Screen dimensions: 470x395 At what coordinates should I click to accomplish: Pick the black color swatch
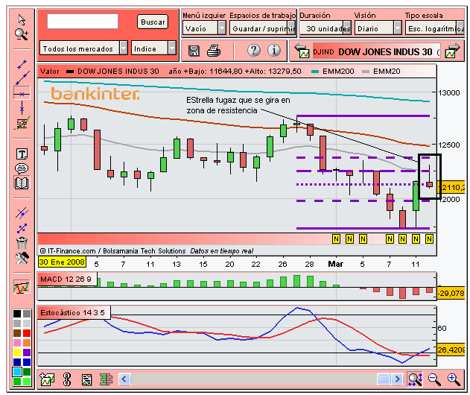tap(17, 314)
